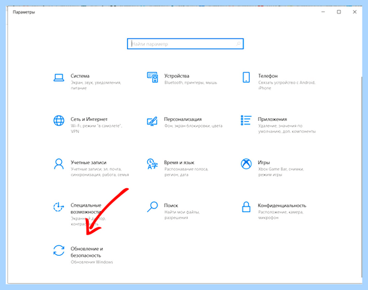Viewport: 368px width, 290px height.
Task: Maximize the Параметры window
Action: pos(339,12)
